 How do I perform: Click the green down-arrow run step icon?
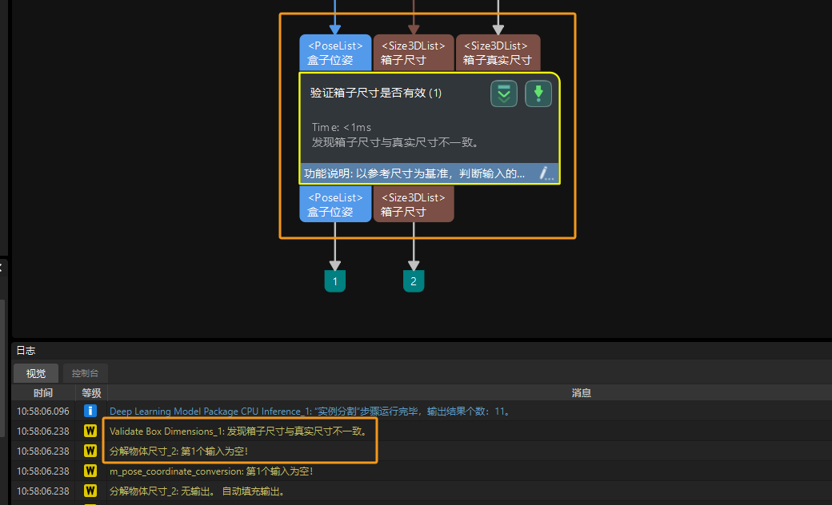[x=538, y=93]
